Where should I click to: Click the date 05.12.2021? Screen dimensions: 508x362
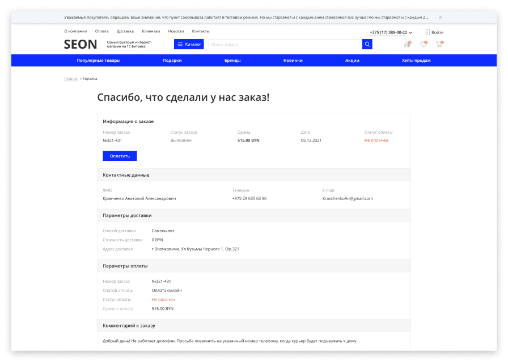[x=311, y=140]
